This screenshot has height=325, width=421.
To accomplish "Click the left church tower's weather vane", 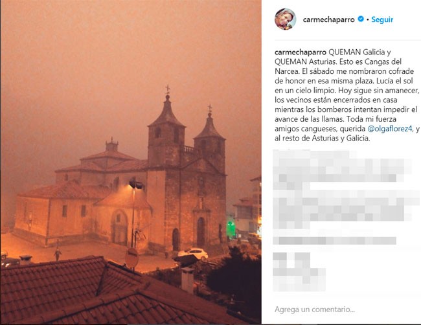I will click(x=168, y=89).
